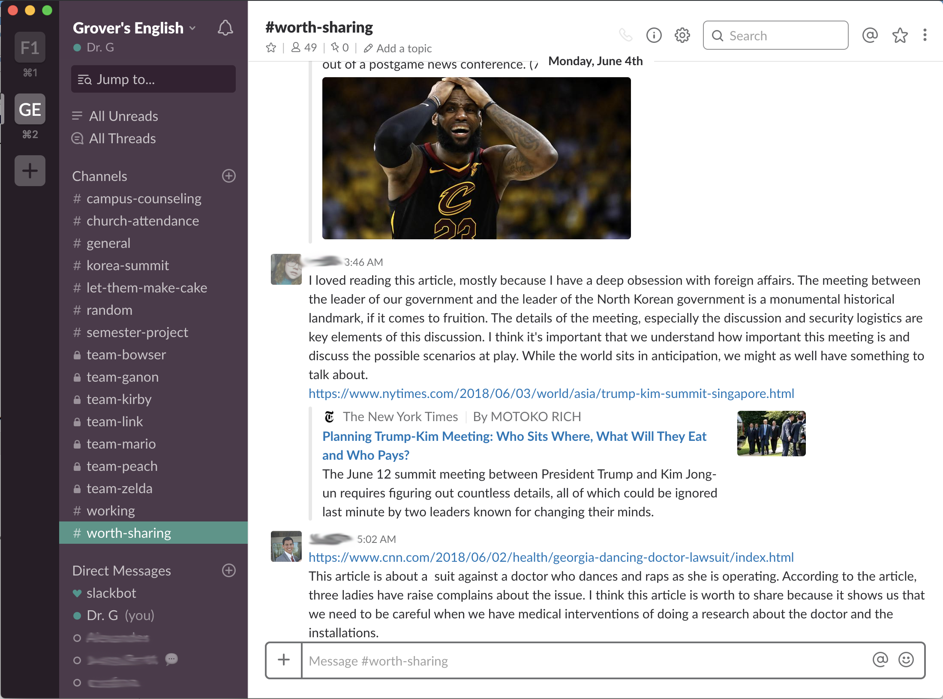Click avatar of 5:02 AM poster
Screen dimensions: 943x699
click(x=286, y=546)
